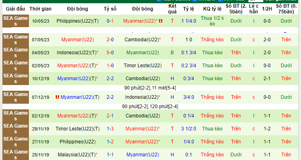Click the Giải đấu column header
Image resolution: width=301 pixels, height=160 pixels.
tap(15, 9)
